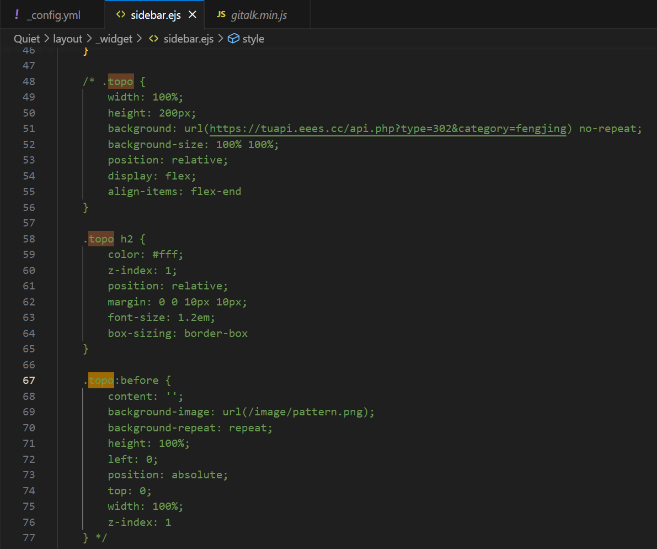Screen dimensions: 657x549
Task: Click closing brace on line 65
Action: tap(86, 349)
